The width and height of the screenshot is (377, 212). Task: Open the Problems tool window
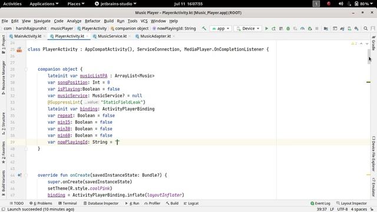pyautogui.click(x=41, y=203)
